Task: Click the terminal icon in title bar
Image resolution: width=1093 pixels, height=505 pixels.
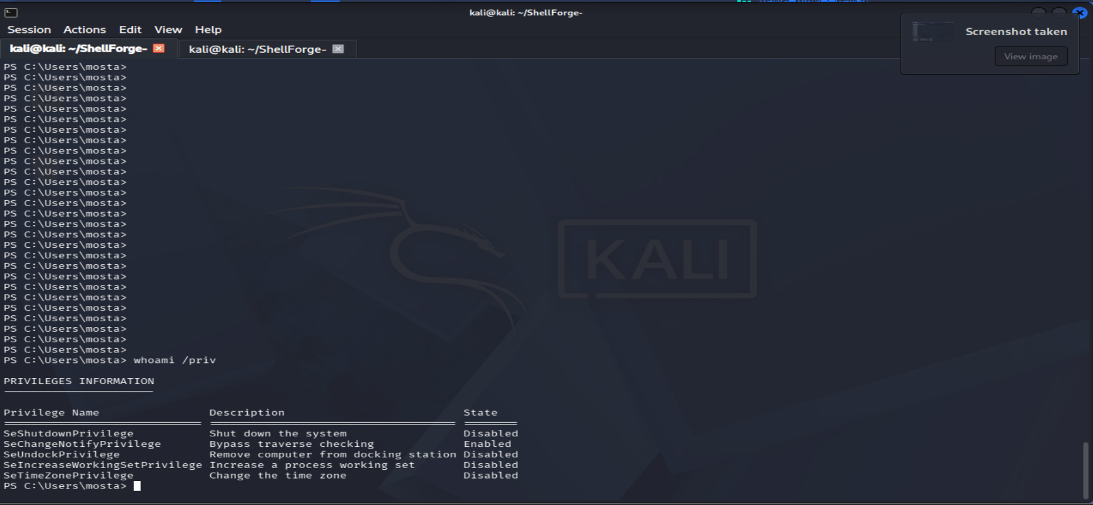Action: 11,12
